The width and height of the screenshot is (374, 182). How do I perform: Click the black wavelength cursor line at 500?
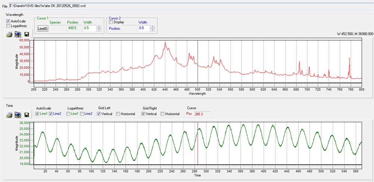198,62
